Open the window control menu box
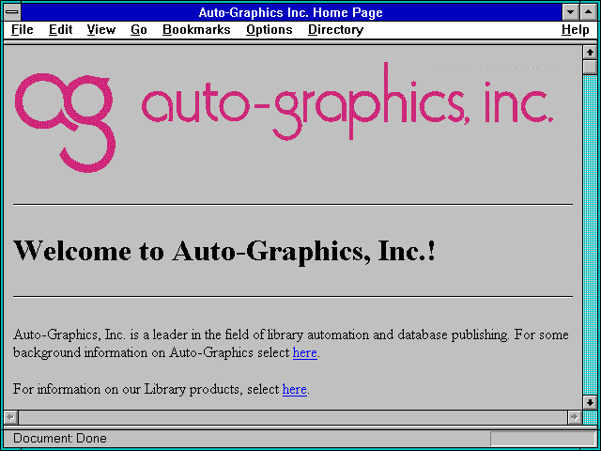601x451 pixels. coord(12,12)
